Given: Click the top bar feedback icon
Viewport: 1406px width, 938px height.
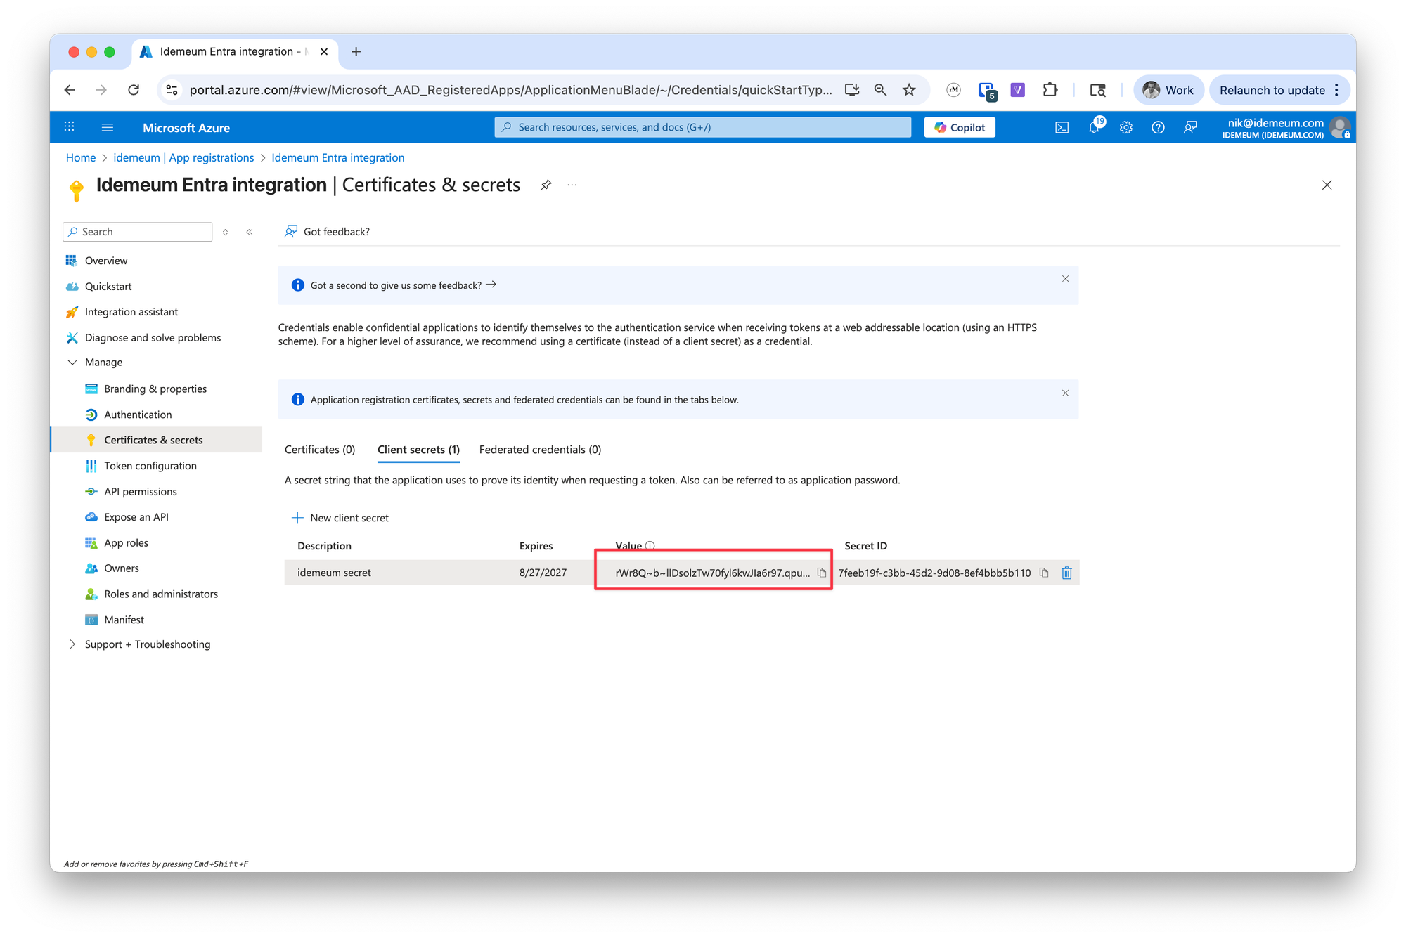Looking at the screenshot, I should (x=1190, y=127).
